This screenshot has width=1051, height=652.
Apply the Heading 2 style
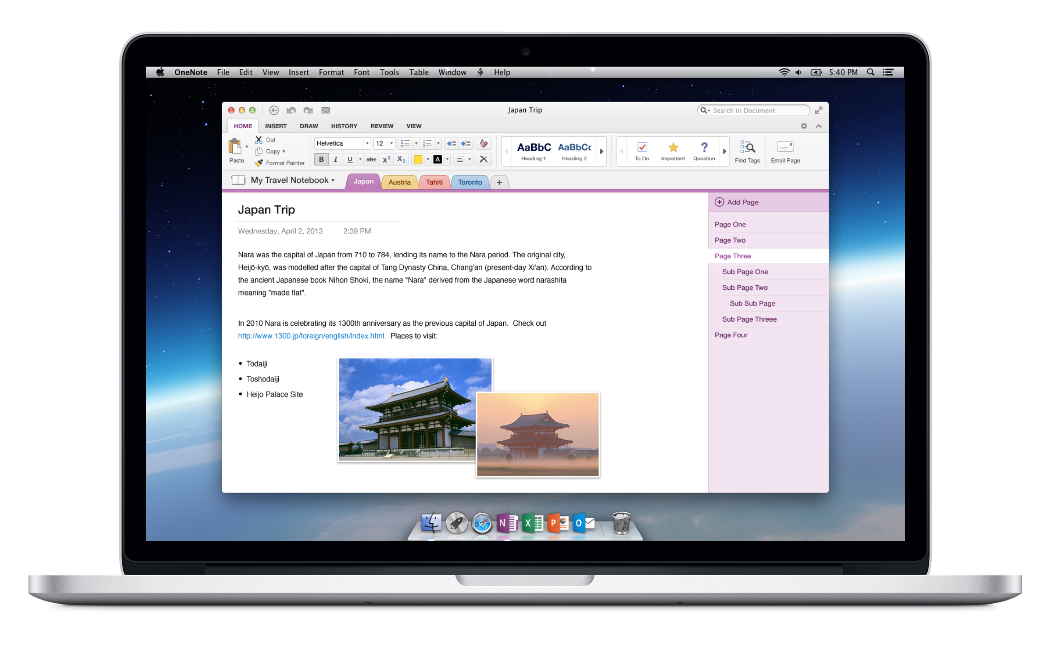[574, 151]
